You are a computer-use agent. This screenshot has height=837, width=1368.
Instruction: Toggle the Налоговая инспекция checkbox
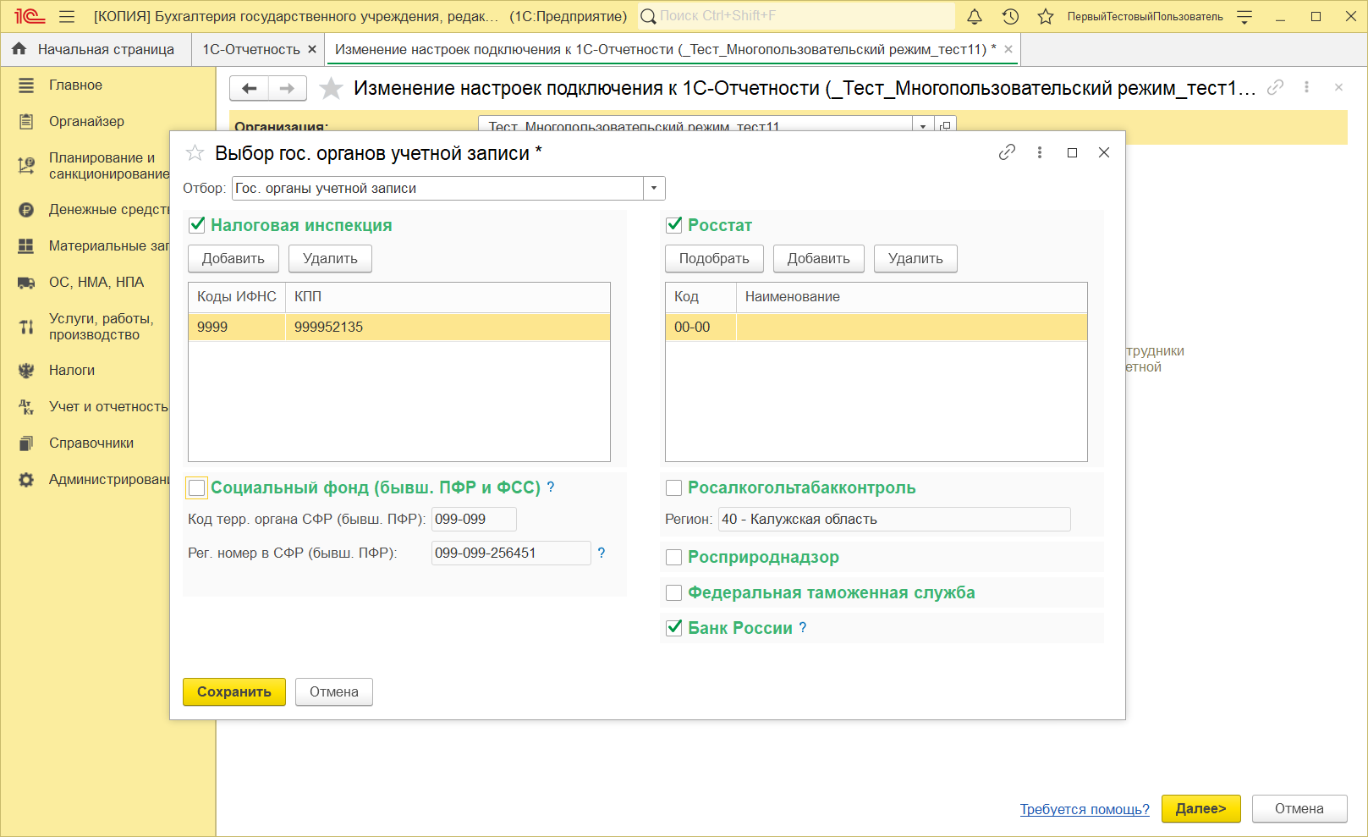click(x=197, y=225)
